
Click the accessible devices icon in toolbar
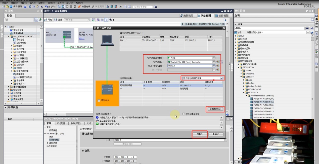(108, 6)
